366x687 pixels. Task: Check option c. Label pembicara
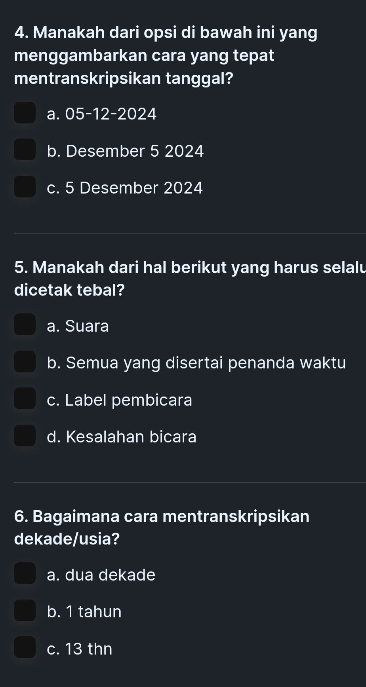click(25, 400)
